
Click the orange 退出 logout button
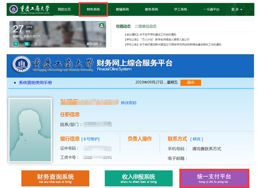point(191,83)
